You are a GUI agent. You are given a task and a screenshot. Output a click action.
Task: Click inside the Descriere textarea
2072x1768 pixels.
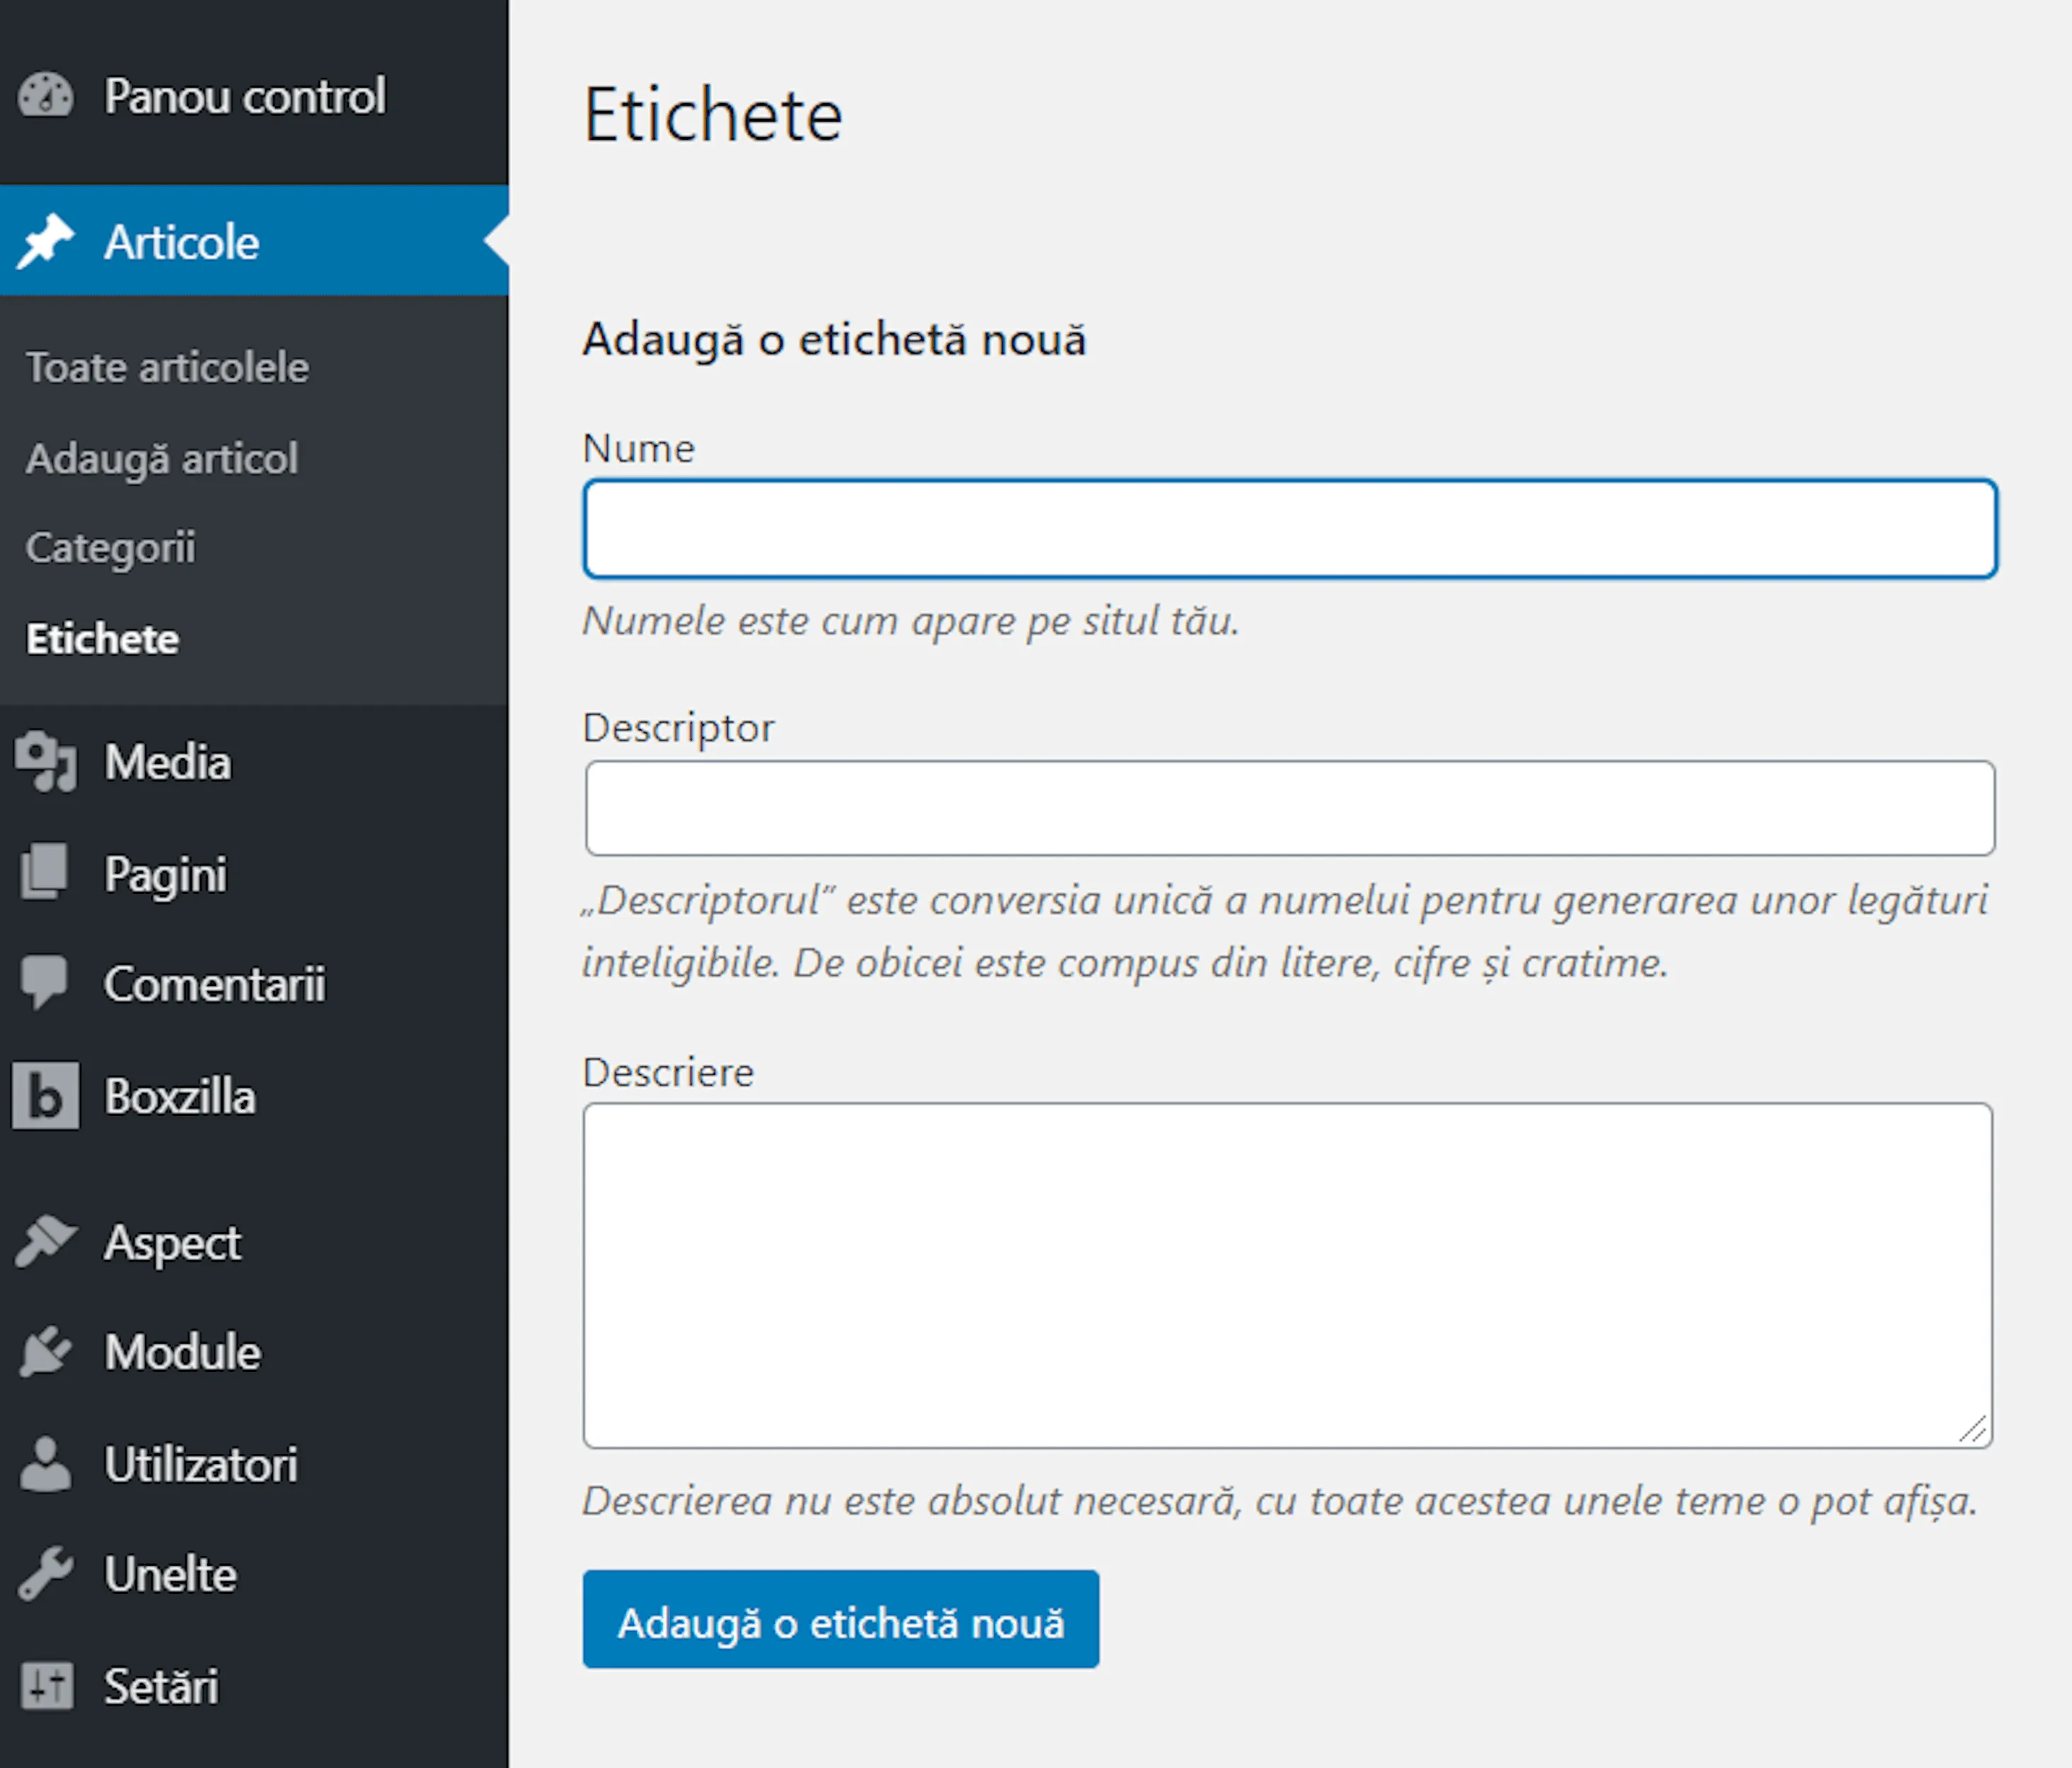1288,1275
